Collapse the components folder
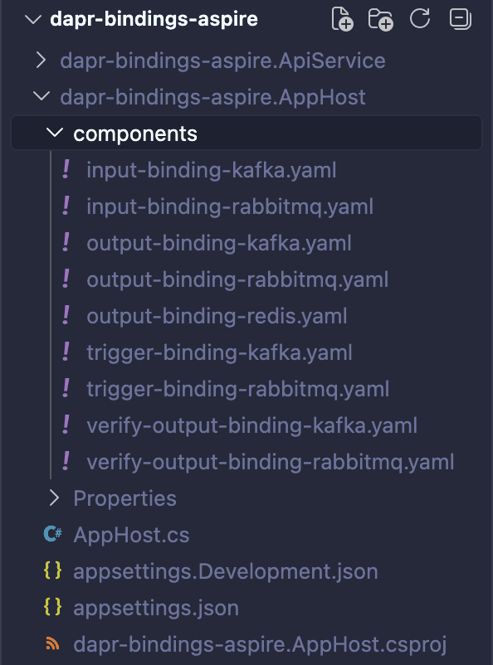 (54, 133)
